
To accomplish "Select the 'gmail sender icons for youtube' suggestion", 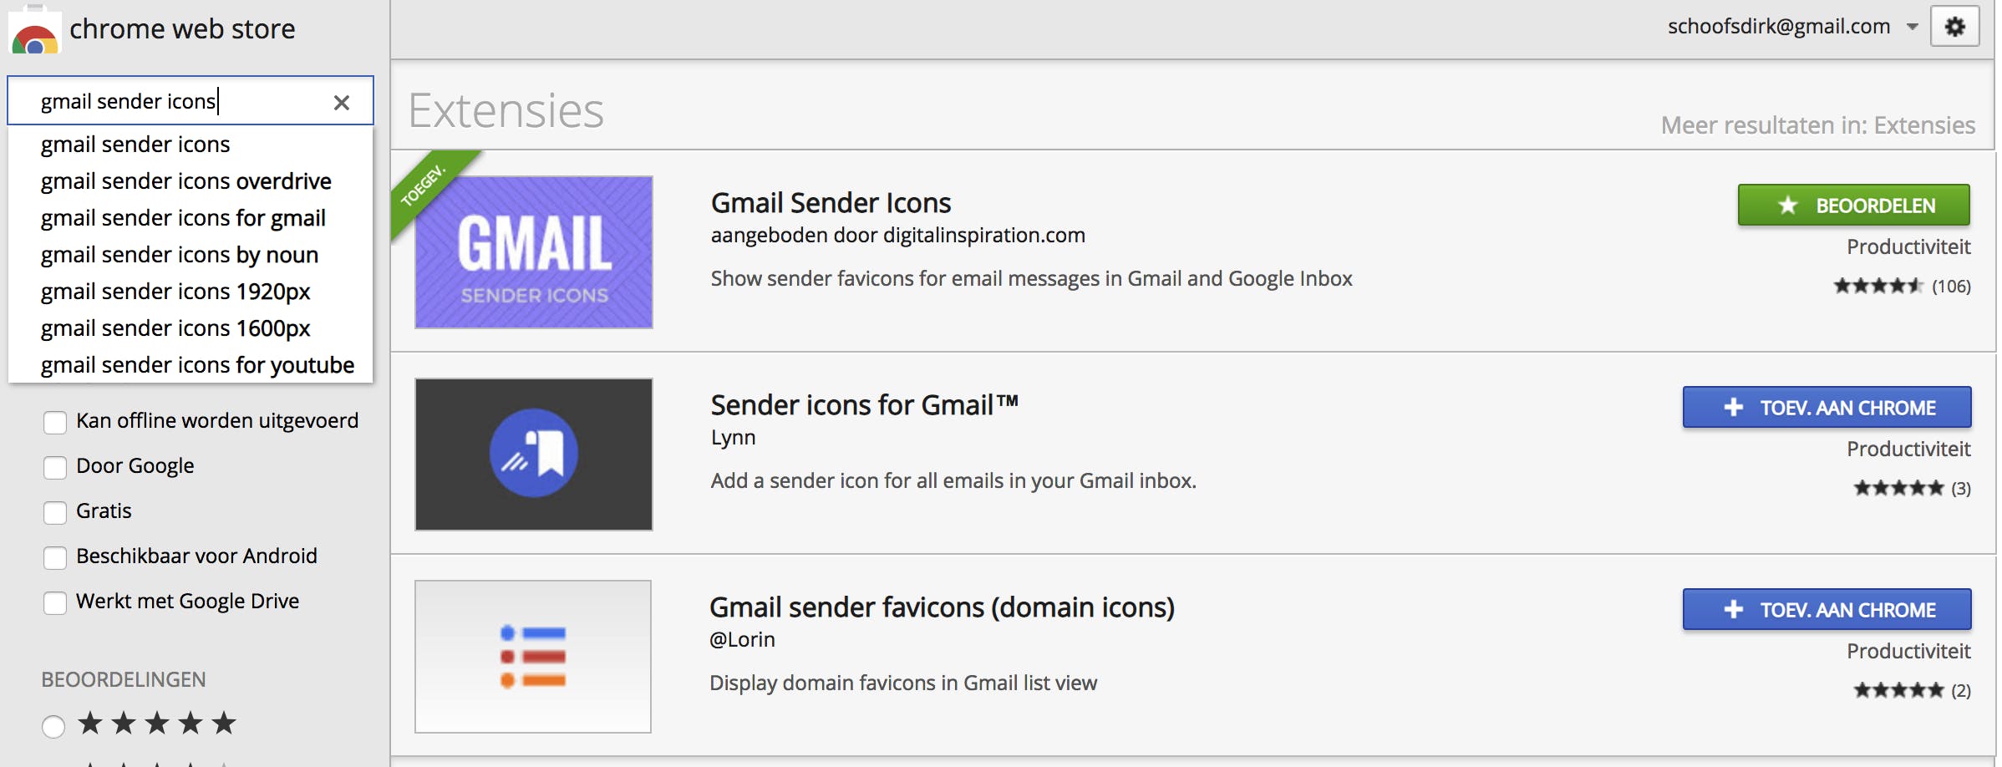I will pyautogui.click(x=197, y=365).
